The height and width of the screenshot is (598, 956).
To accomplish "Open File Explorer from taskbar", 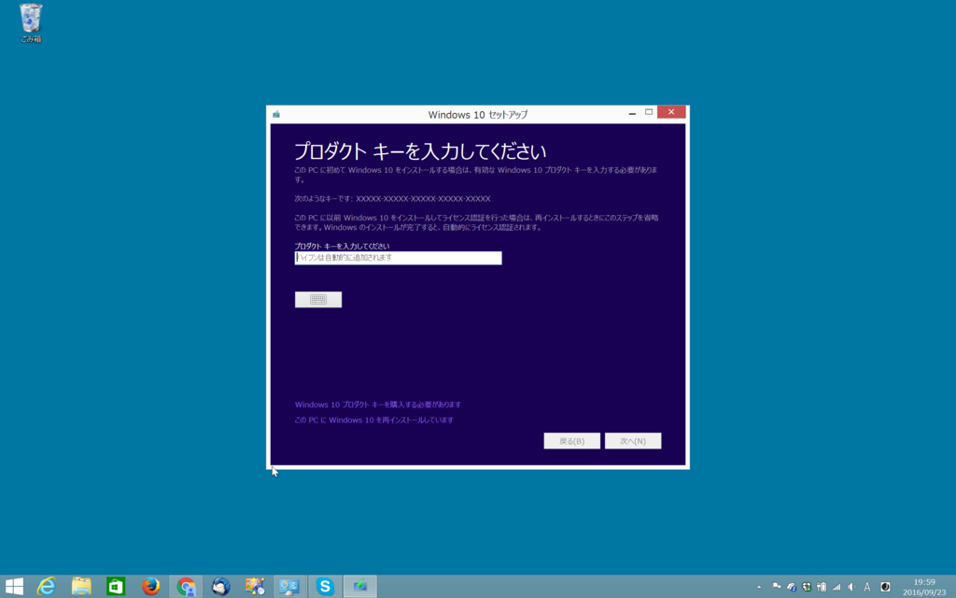I will [81, 587].
